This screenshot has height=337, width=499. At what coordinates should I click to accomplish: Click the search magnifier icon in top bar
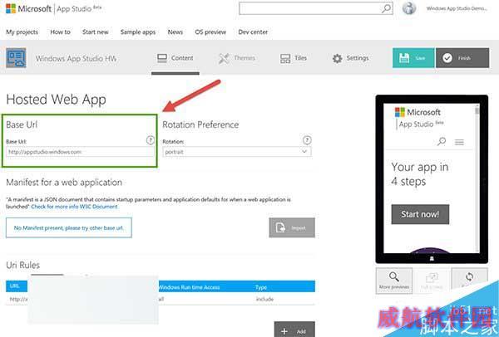coord(386,8)
